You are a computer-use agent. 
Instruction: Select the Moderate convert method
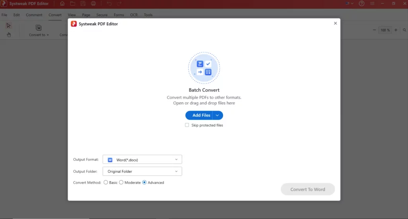[x=121, y=183]
